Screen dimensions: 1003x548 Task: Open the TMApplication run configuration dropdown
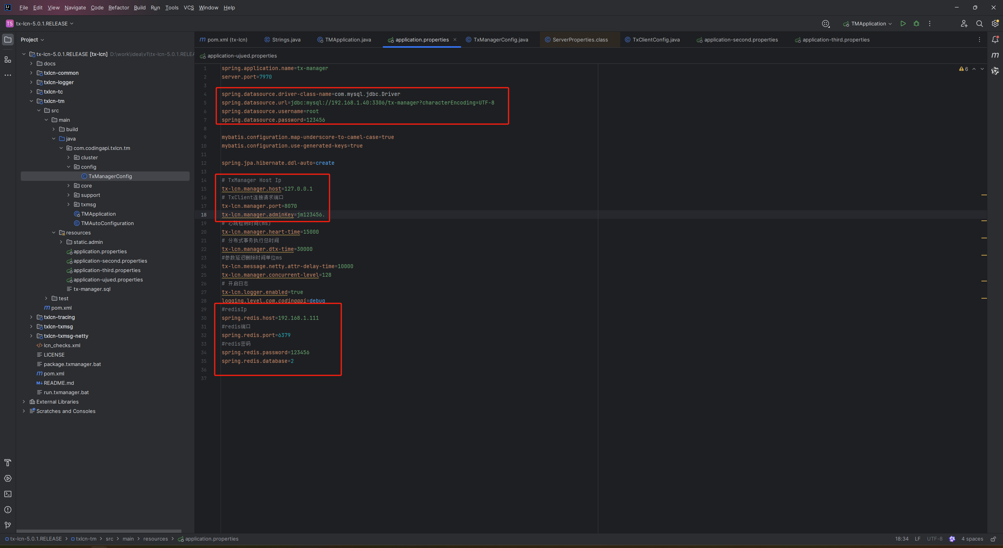868,23
